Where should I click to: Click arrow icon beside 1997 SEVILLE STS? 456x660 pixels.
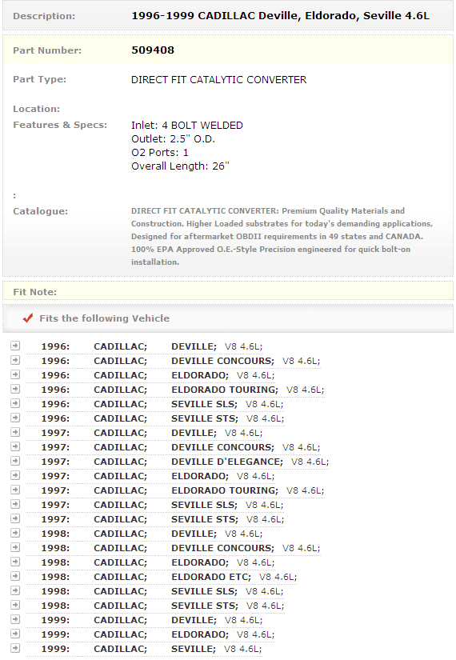[x=15, y=518]
